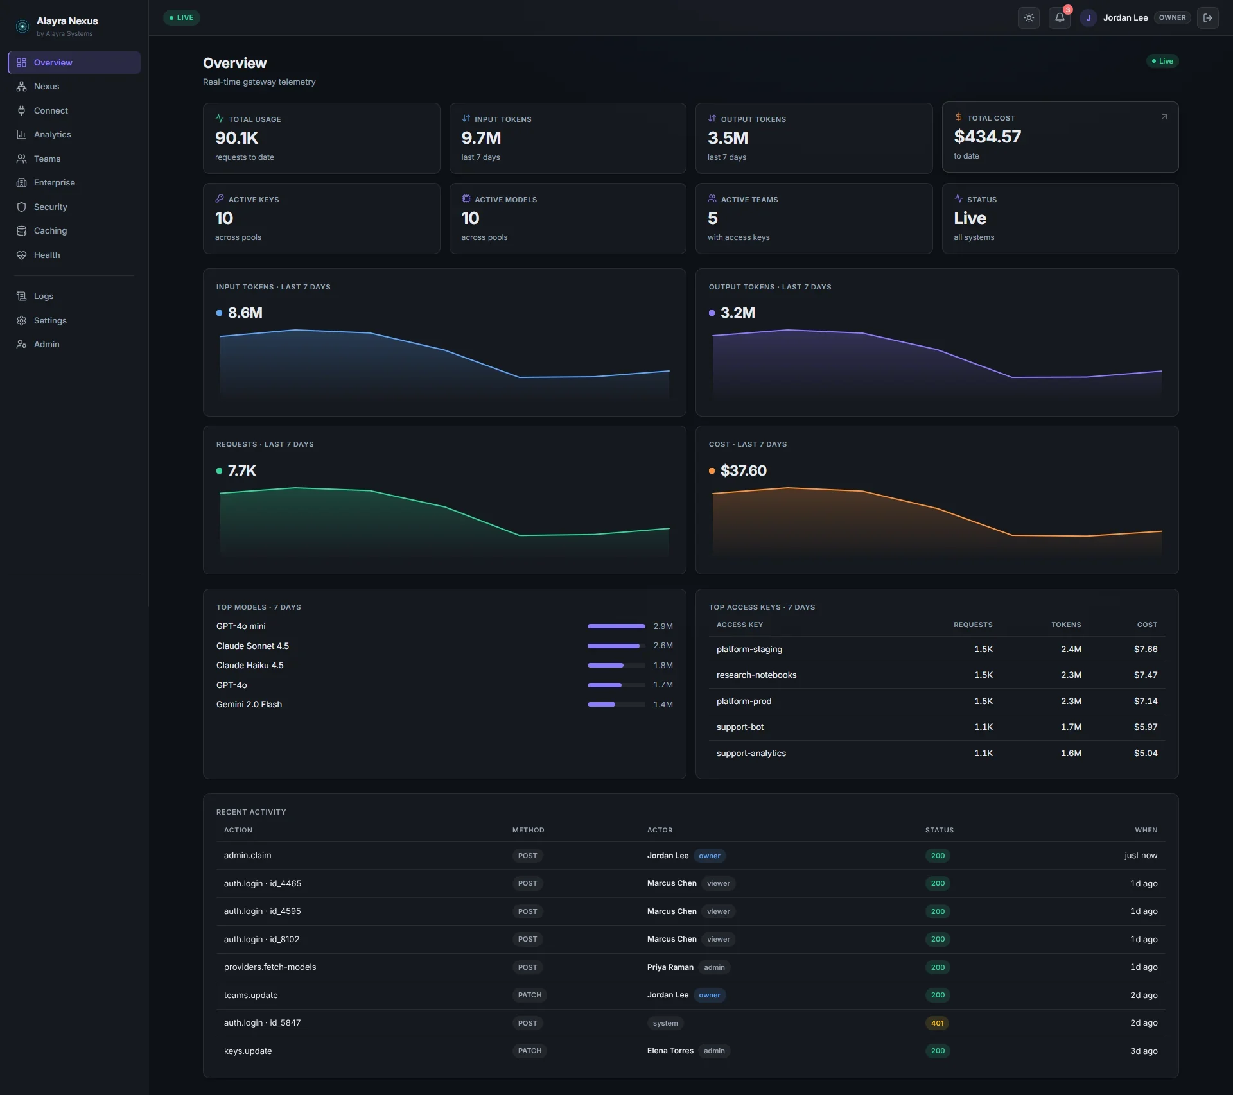Image resolution: width=1233 pixels, height=1095 pixels.
Task: Click the $37.60 cost chart value
Action: coord(743,470)
